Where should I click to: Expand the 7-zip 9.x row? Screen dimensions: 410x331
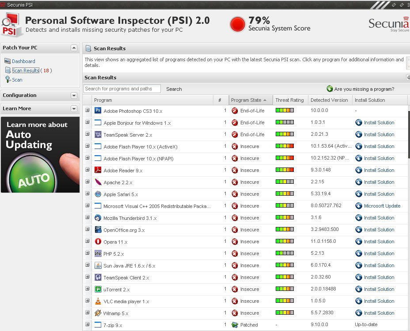pyautogui.click(x=87, y=324)
